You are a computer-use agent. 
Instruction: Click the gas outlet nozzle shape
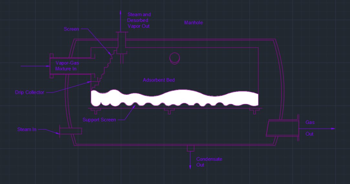[282, 128]
